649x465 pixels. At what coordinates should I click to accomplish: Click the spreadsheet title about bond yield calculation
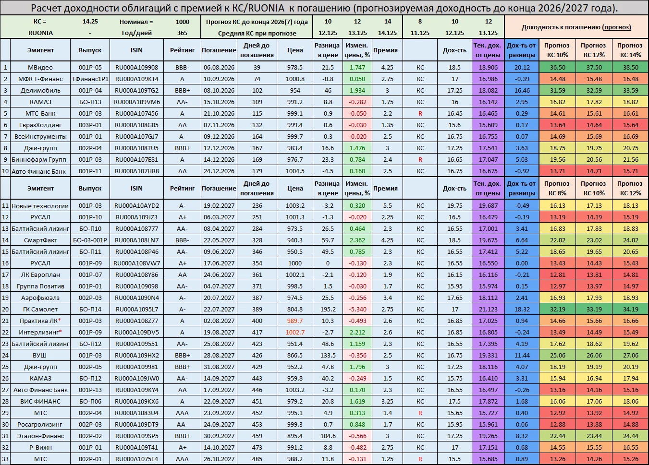coord(324,8)
